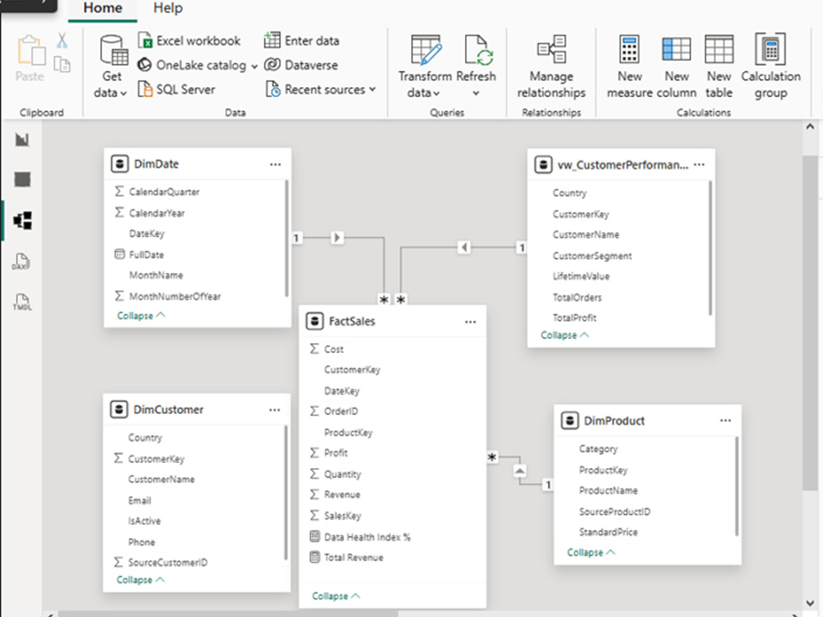
Task: Create a New measure
Action: (x=630, y=67)
